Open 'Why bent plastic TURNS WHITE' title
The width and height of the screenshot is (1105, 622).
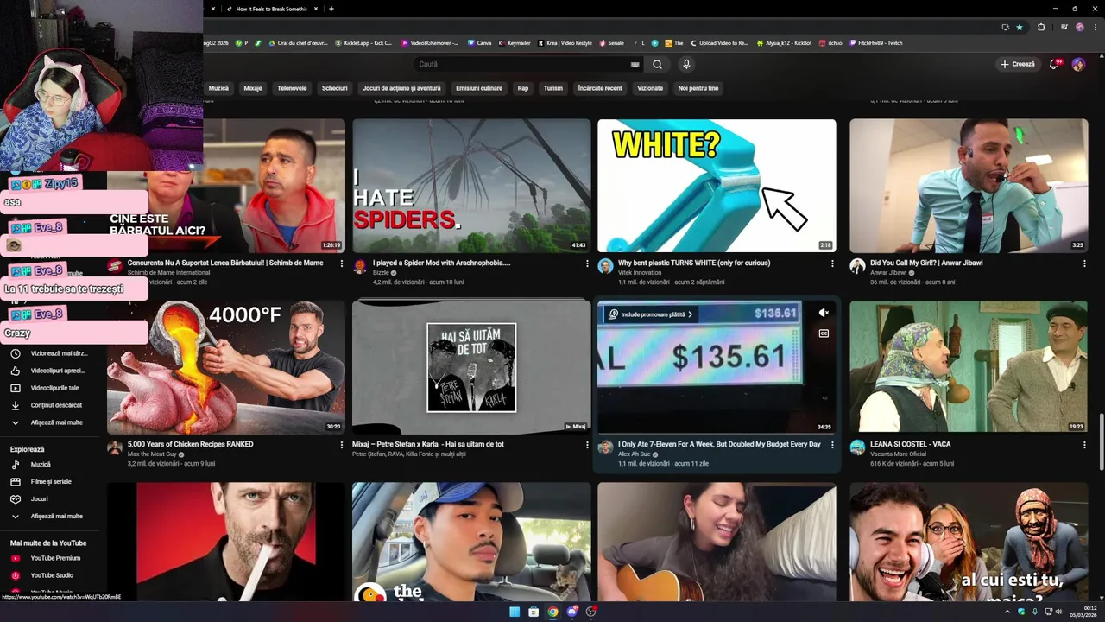tap(694, 263)
